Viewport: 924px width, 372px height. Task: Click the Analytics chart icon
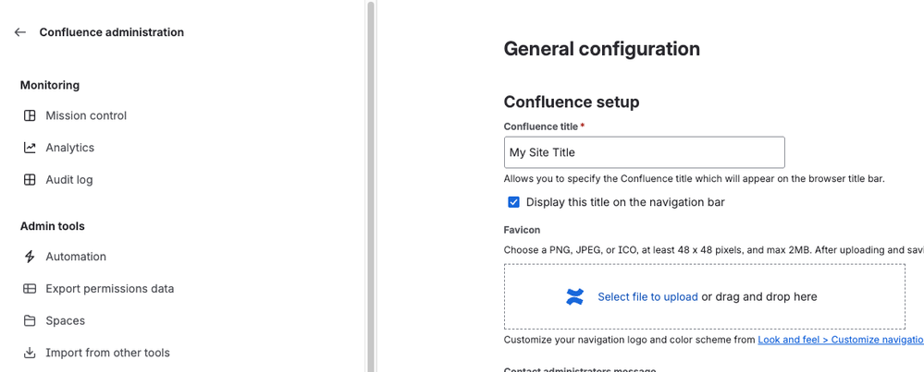point(30,148)
